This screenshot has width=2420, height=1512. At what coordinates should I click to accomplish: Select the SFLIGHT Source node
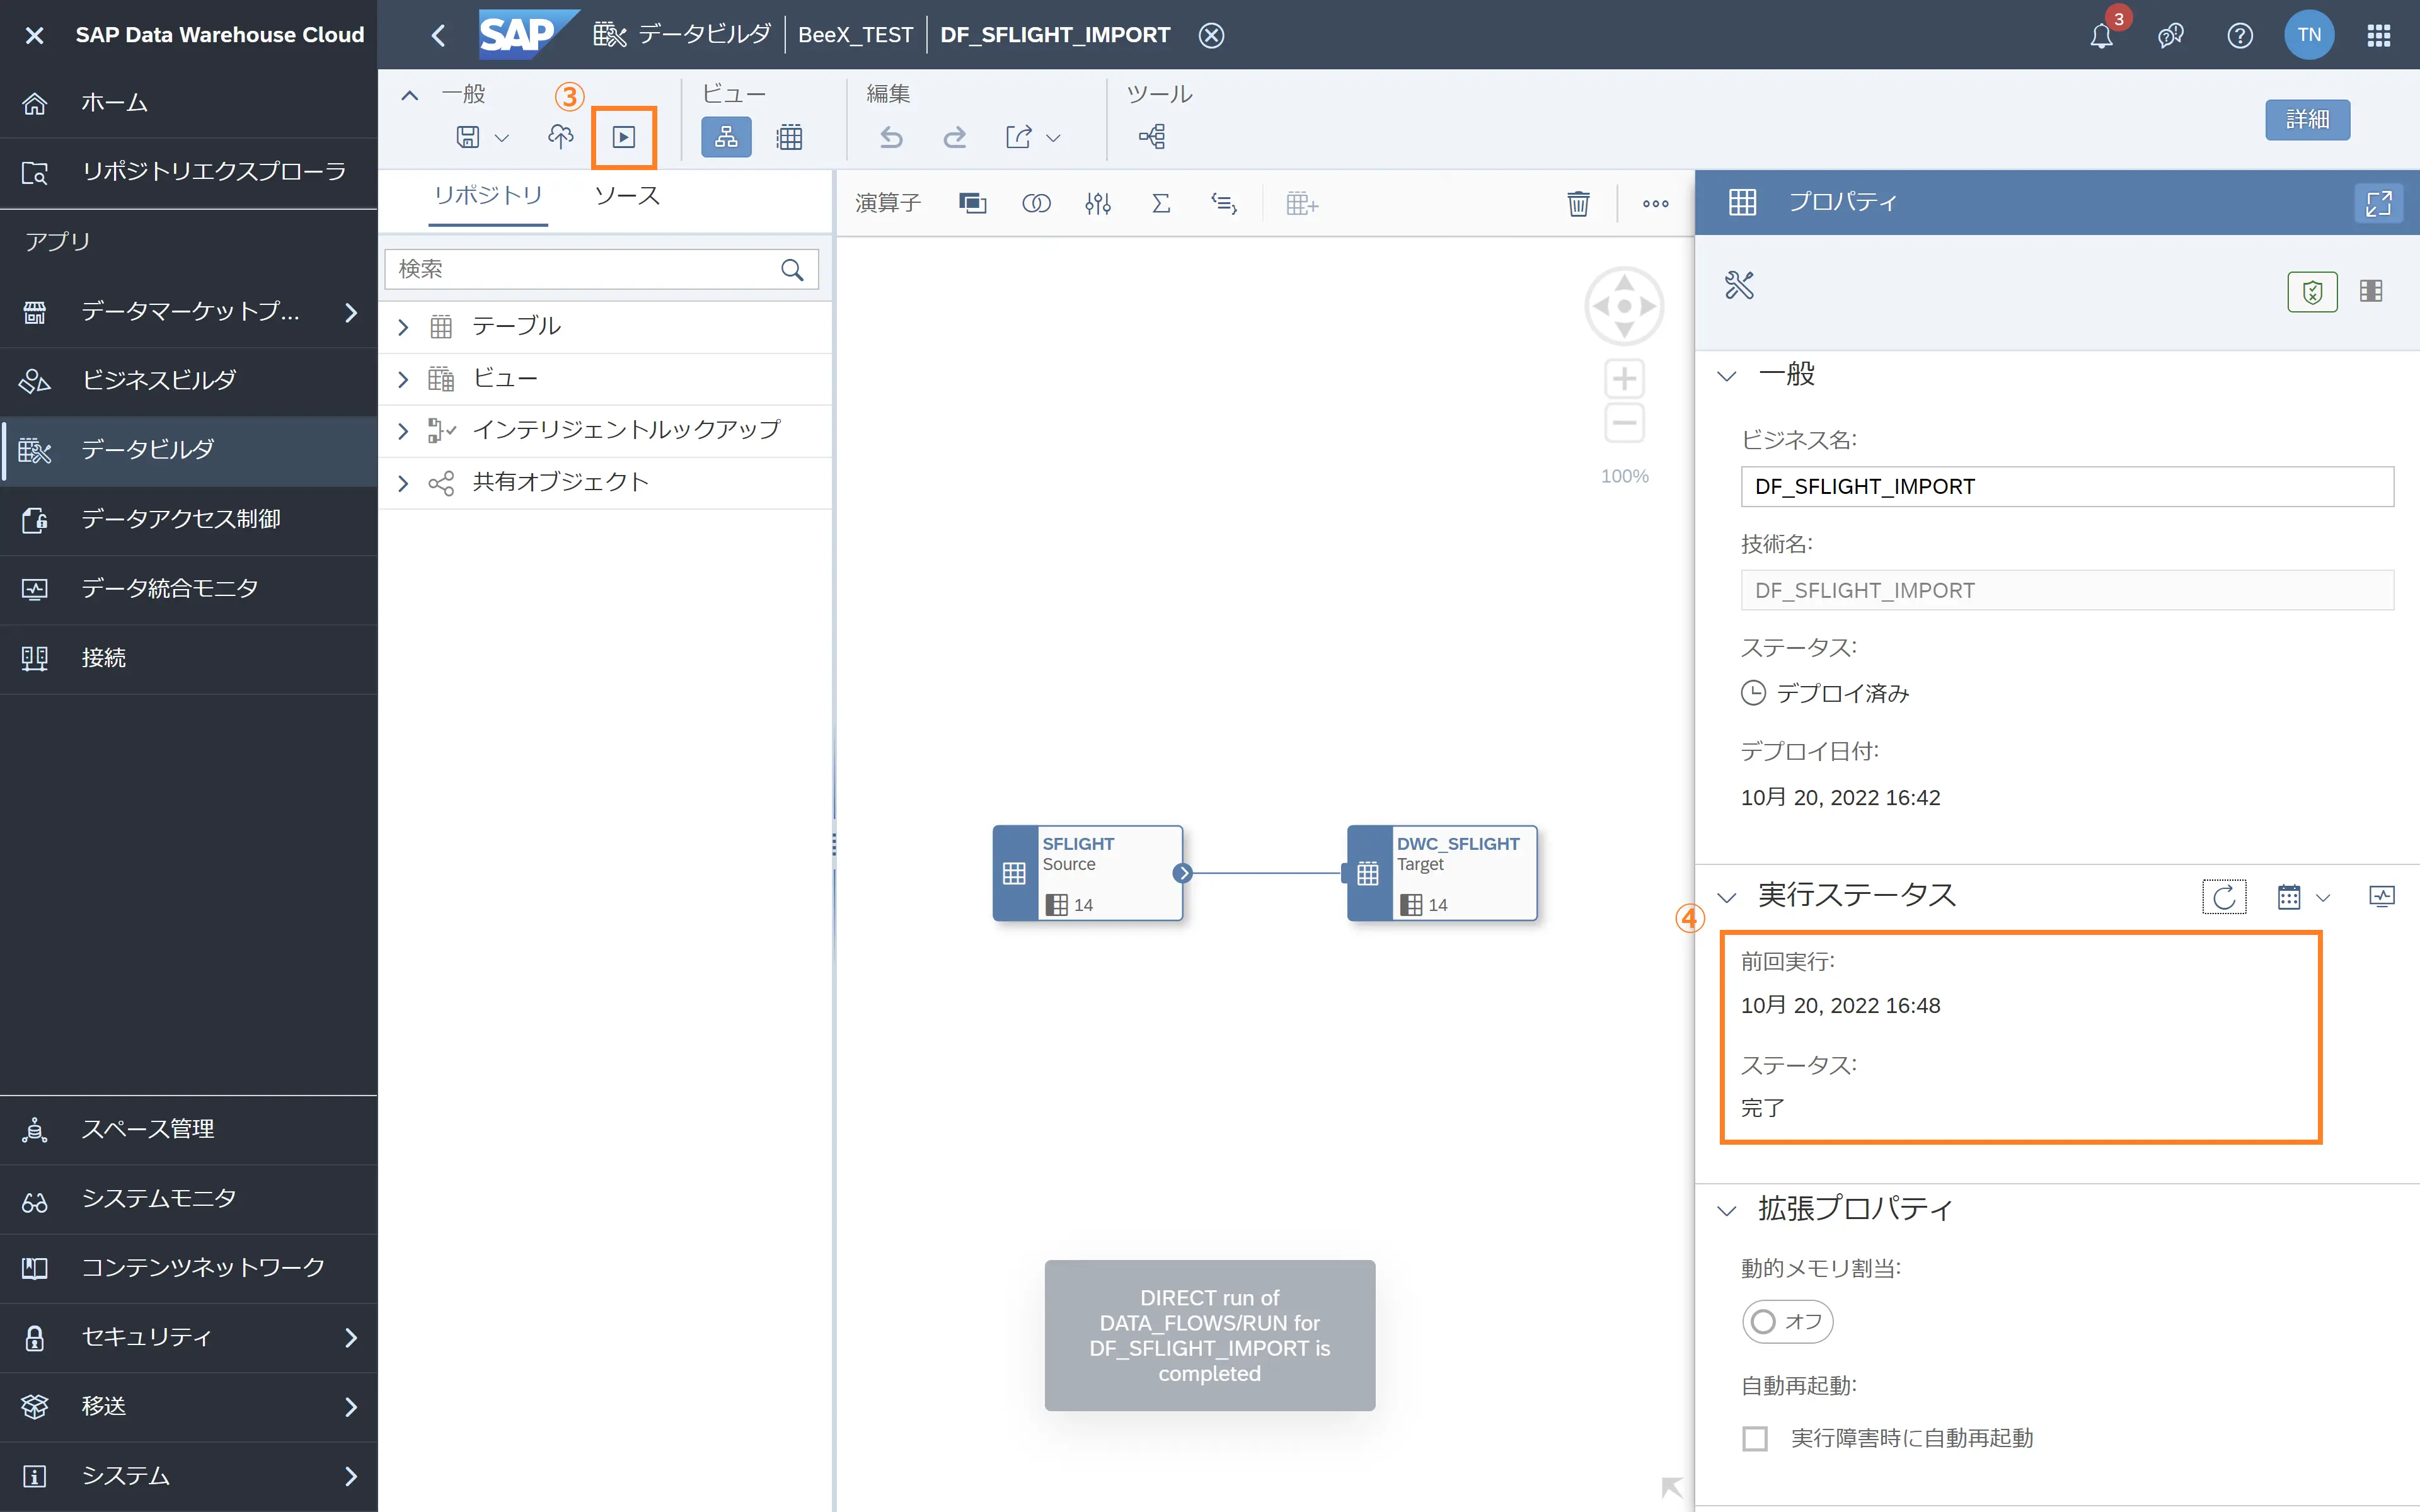pos(1088,873)
